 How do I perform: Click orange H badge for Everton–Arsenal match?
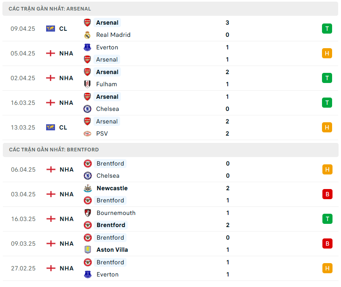click(327, 53)
